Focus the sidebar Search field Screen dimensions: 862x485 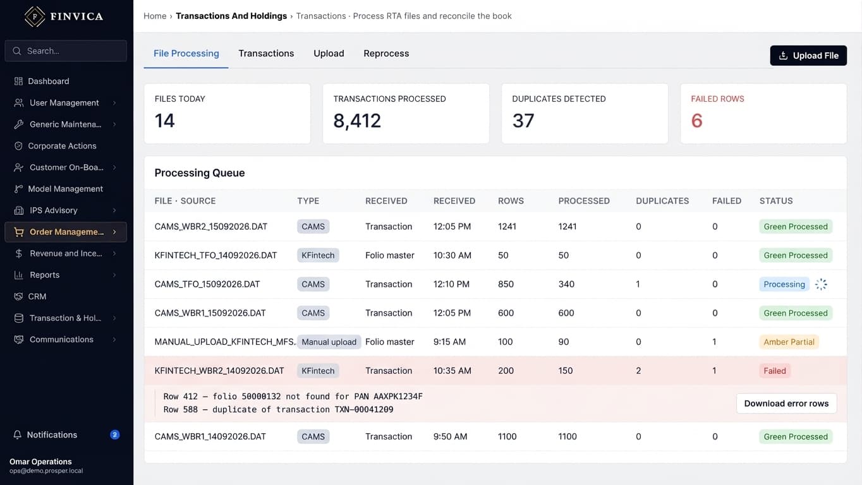(x=66, y=51)
